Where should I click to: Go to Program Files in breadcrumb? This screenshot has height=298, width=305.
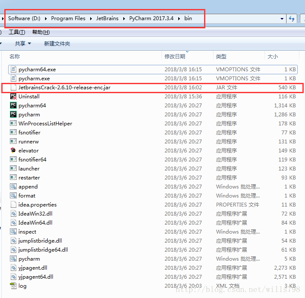pyautogui.click(x=68, y=18)
